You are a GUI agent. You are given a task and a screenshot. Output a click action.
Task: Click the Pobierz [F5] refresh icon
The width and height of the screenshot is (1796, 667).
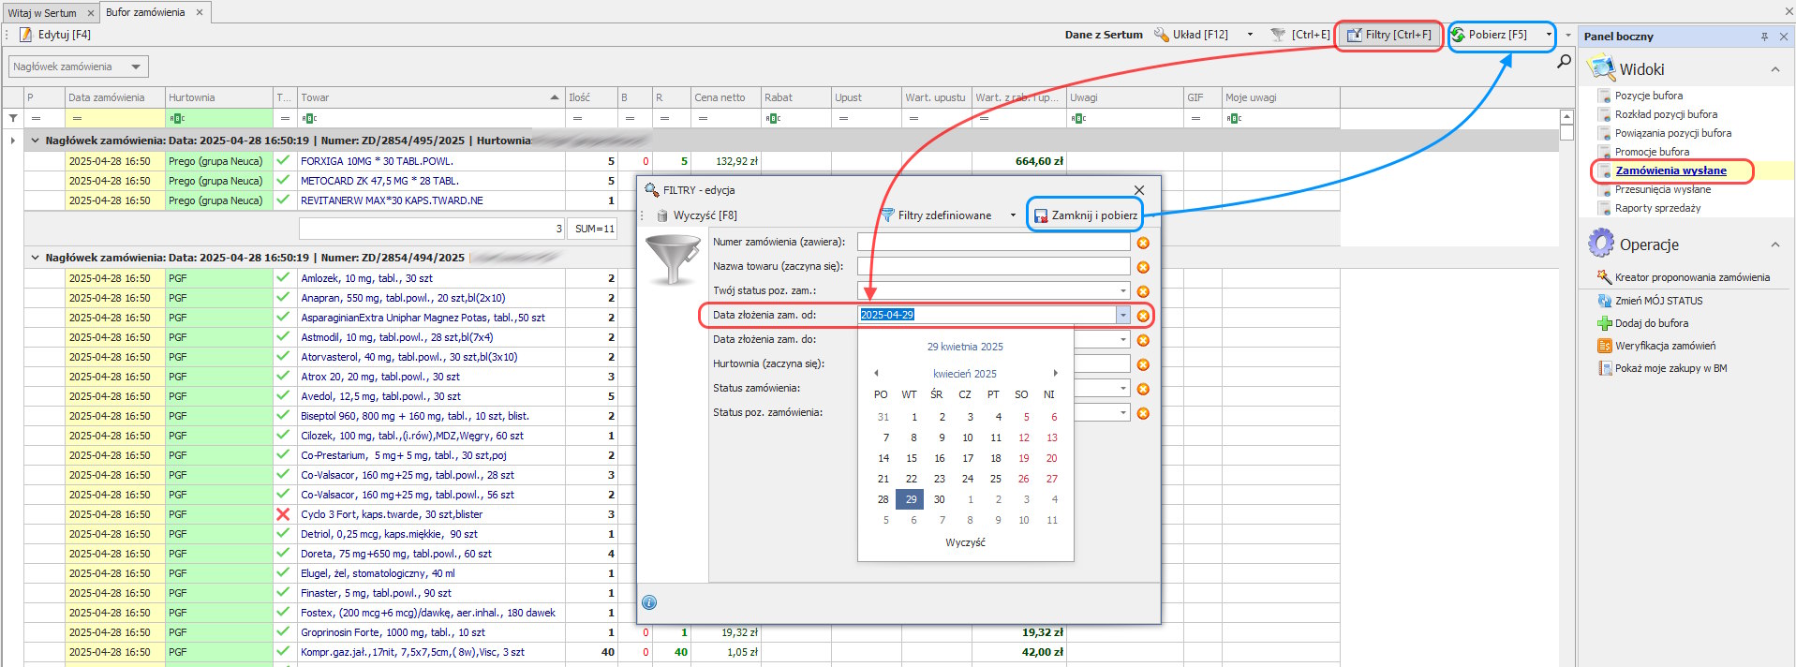[1458, 35]
